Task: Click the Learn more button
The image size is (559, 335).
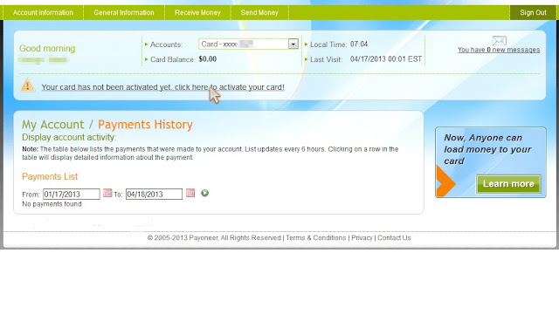Action: tap(508, 184)
